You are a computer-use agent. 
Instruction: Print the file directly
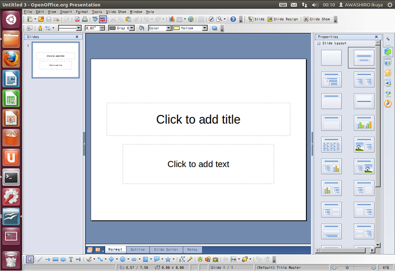pos(85,19)
